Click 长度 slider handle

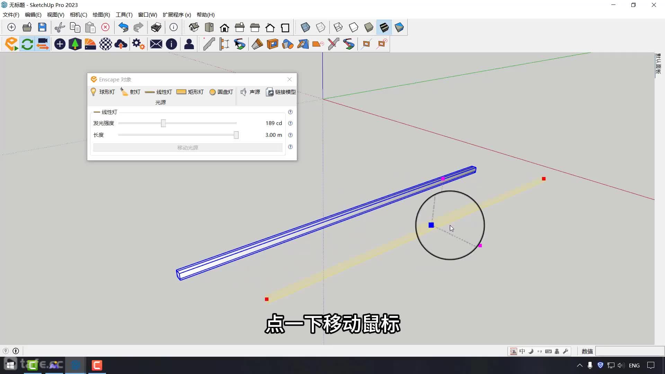coord(236,135)
